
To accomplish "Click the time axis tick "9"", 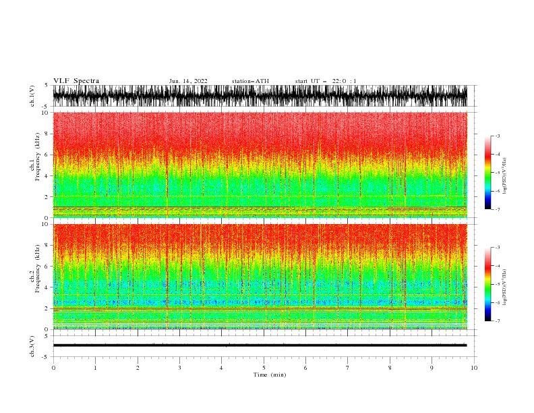I will [432, 368].
